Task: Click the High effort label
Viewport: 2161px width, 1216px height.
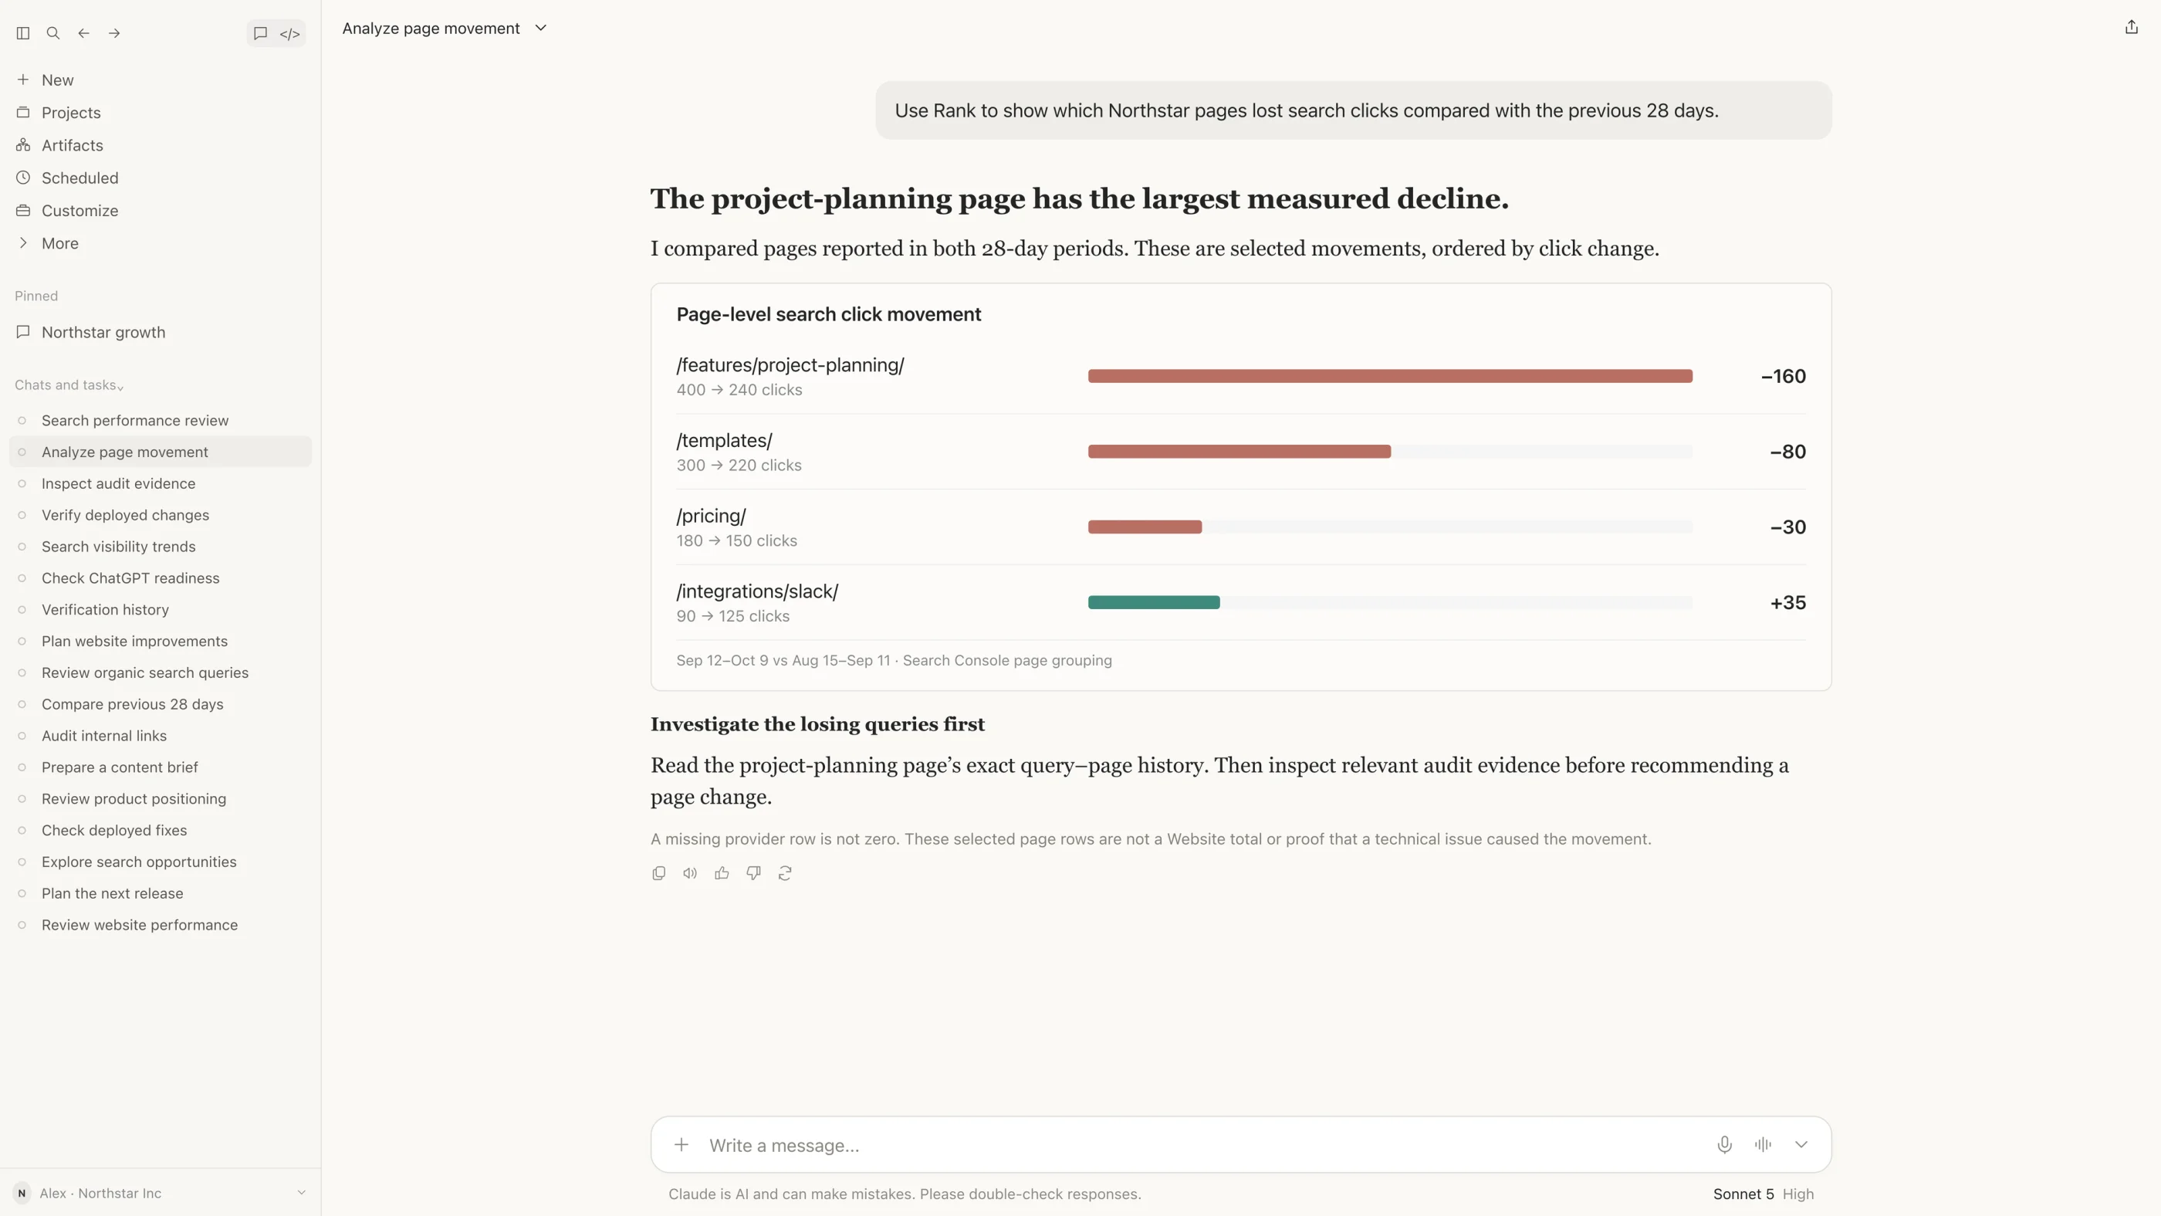Action: 1797,1194
